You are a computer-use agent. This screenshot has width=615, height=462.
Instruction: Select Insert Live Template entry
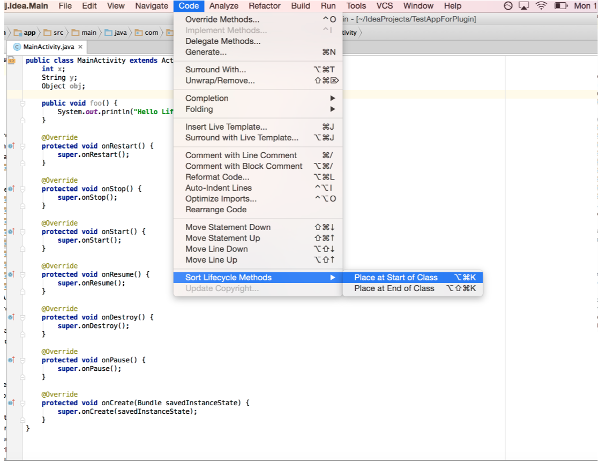(x=258, y=127)
